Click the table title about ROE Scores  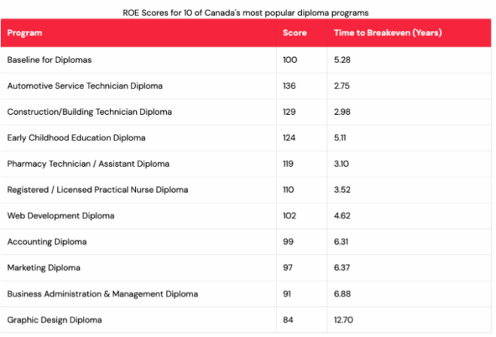click(x=246, y=13)
